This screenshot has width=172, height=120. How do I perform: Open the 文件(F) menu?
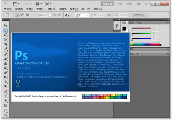pos(8,9)
